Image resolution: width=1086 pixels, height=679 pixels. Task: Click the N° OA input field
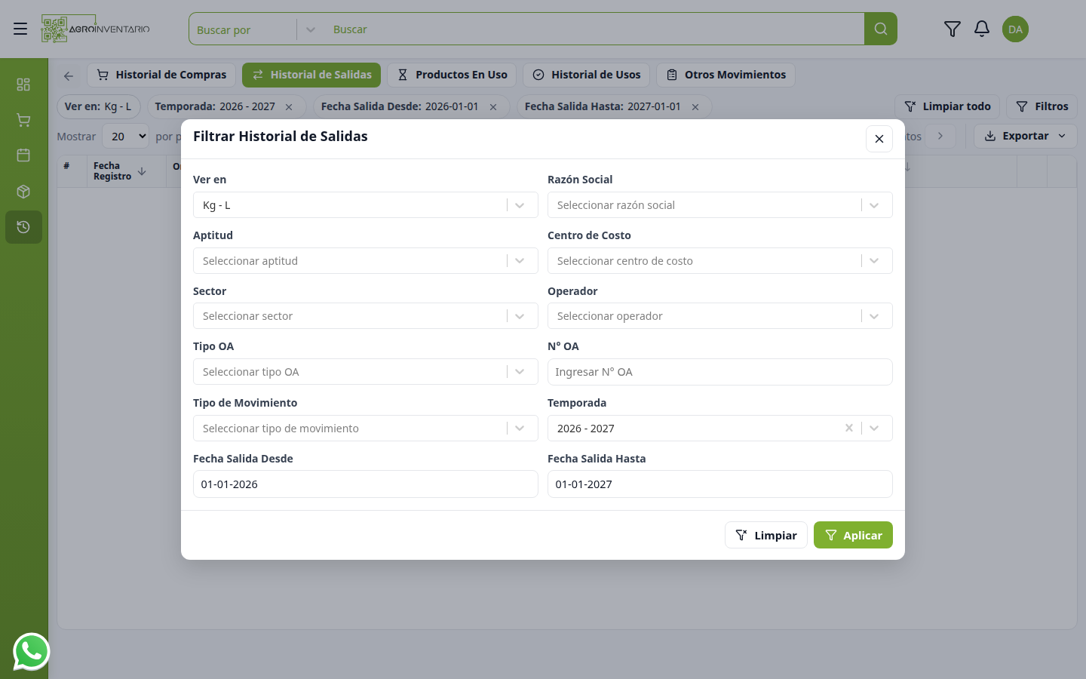[x=720, y=372]
